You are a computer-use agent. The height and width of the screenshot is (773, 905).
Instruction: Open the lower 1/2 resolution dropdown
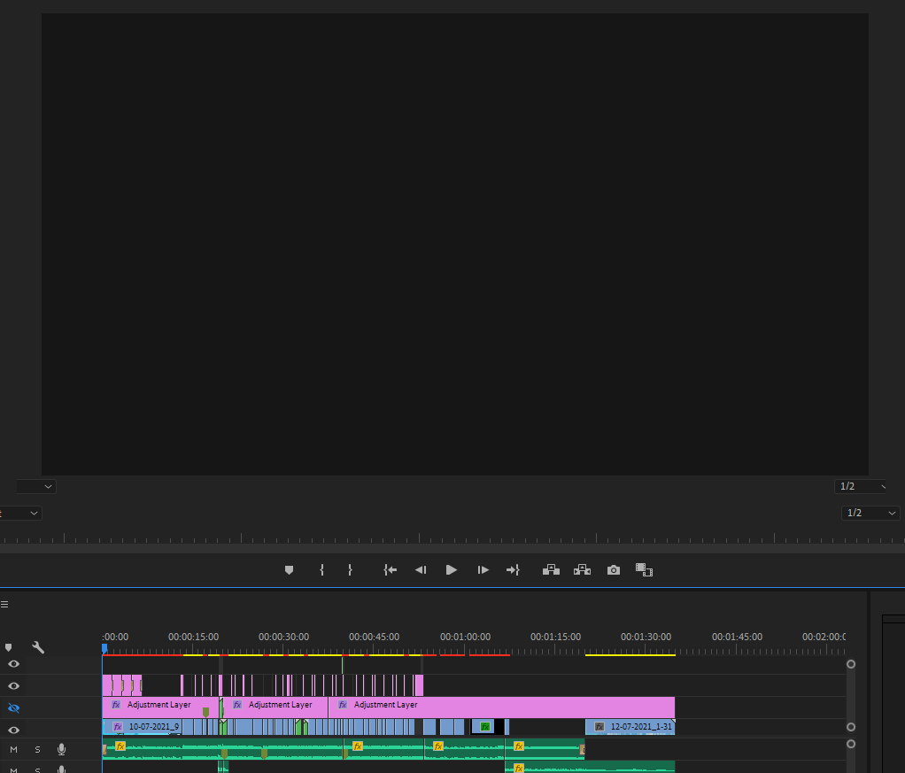pos(870,513)
